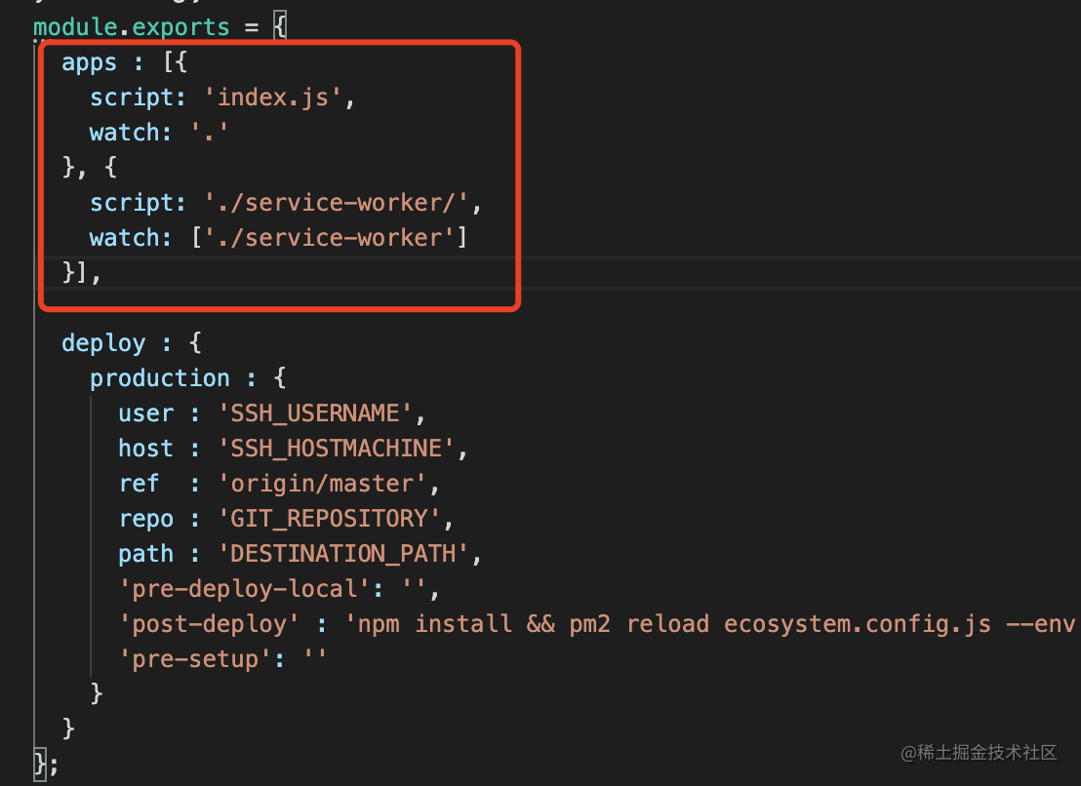Image resolution: width=1081 pixels, height=786 pixels.
Task: Click the ref property name
Action: pos(139,484)
